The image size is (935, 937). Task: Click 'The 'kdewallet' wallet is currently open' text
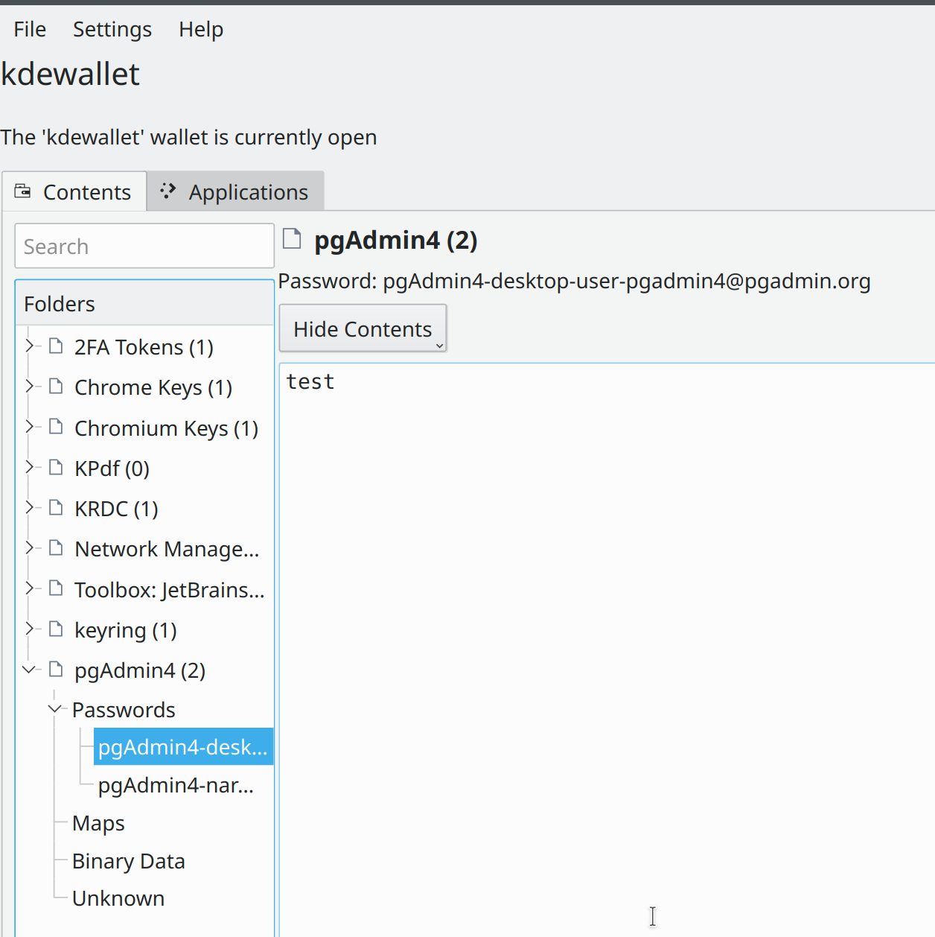pos(188,137)
